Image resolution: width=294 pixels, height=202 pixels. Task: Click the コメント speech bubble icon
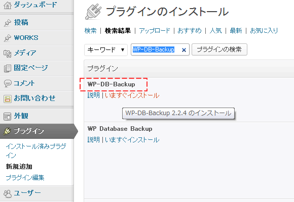8,83
